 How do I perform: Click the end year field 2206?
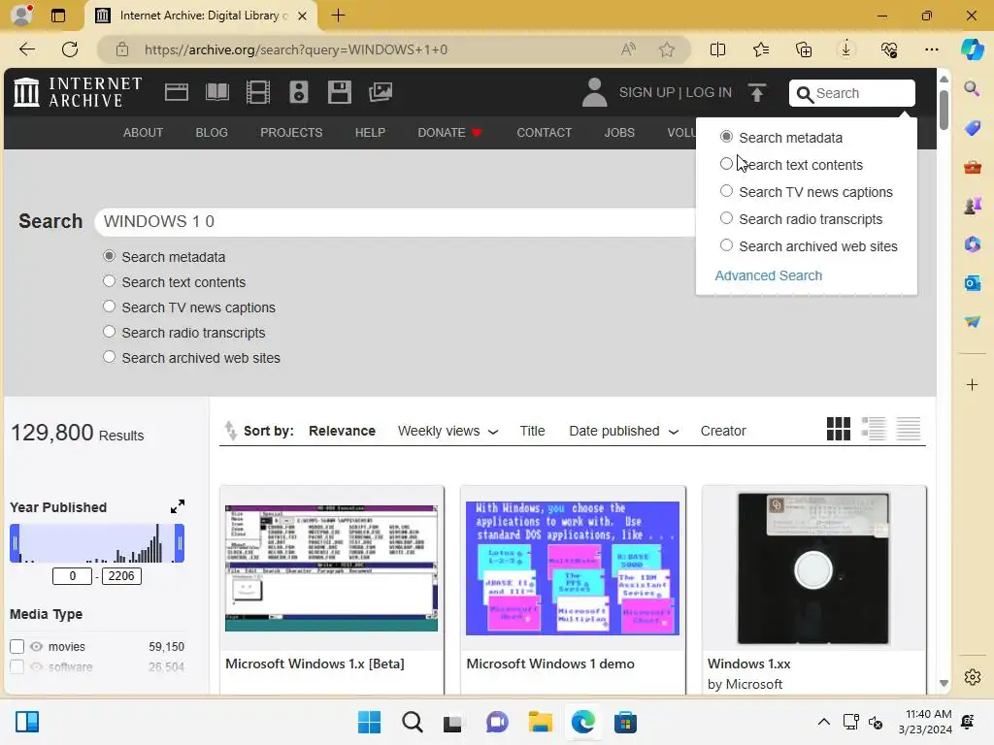(x=121, y=576)
